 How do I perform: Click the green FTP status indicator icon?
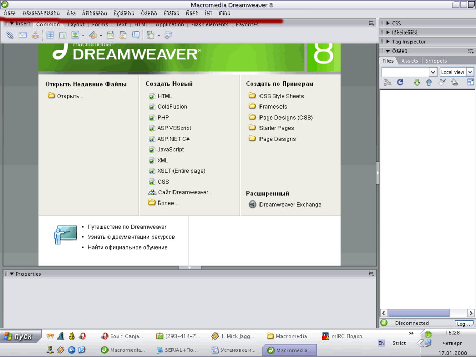[x=384, y=323]
